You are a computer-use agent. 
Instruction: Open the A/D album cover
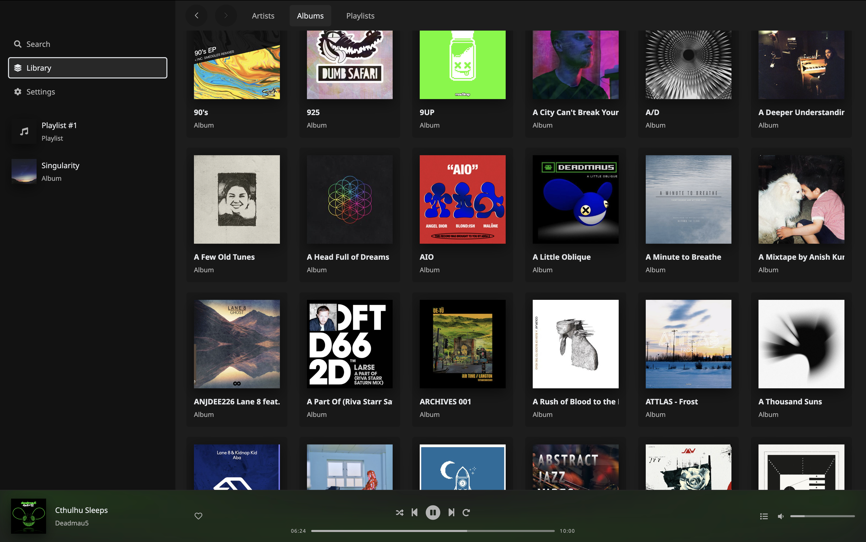688,65
